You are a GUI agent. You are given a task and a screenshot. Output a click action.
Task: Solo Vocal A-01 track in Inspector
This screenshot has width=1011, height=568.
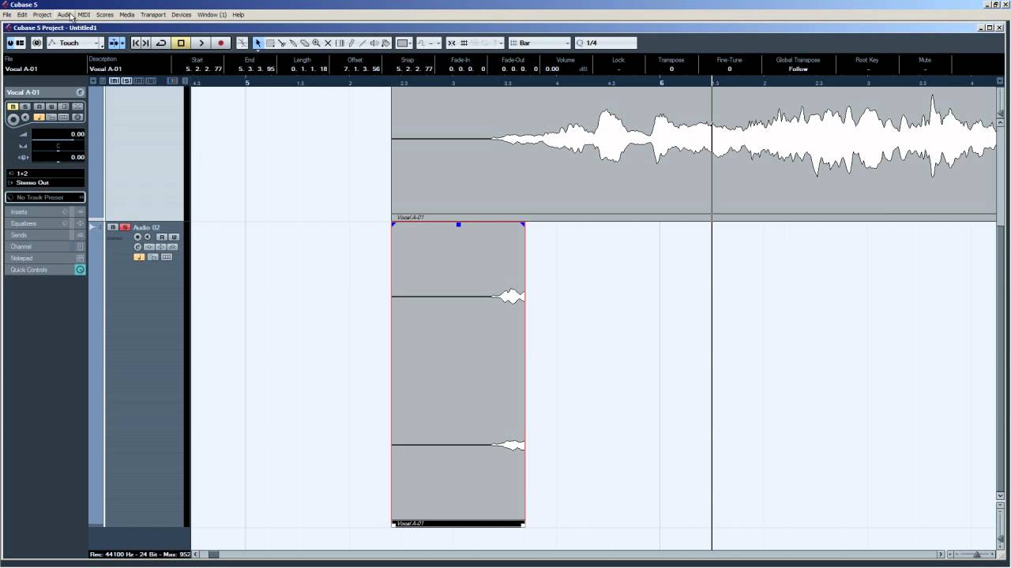point(25,106)
